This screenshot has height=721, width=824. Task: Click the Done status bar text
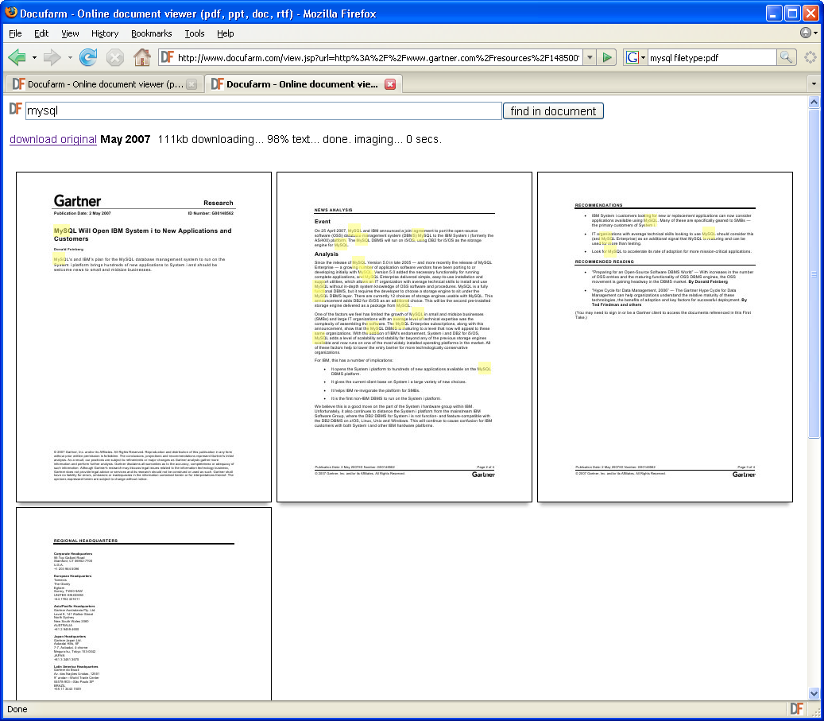17,709
